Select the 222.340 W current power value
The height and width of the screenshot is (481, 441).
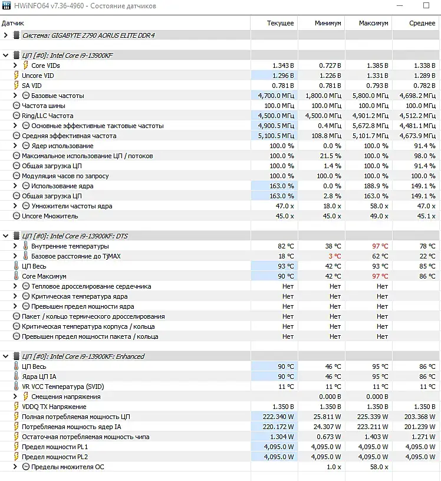pyautogui.click(x=278, y=417)
